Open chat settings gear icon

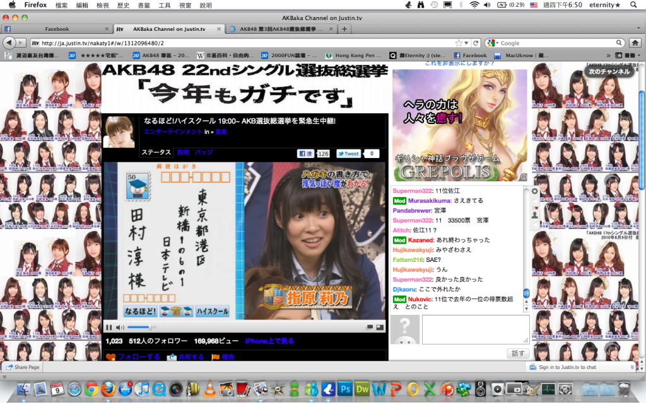(x=534, y=191)
